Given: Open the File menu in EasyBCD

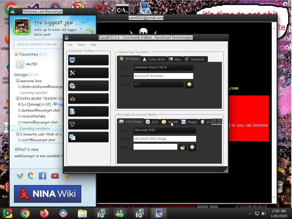Looking at the screenshot, I should [70, 45].
